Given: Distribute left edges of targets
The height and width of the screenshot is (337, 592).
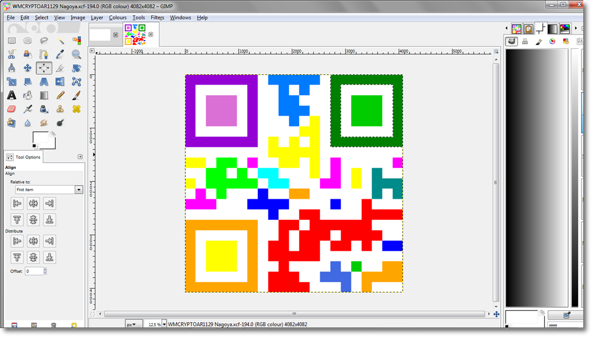Looking at the screenshot, I should (17, 241).
